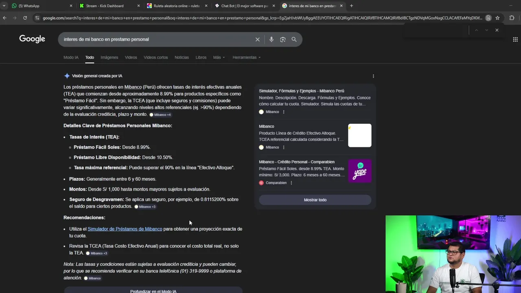Click Mibanco +3 chip after Seguro de Desgravamen
The image size is (521, 293).
coord(145,207)
